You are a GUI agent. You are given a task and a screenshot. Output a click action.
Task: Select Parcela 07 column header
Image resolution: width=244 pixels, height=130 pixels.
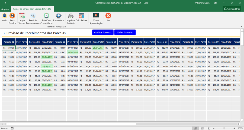pyautogui.click(x=162, y=42)
